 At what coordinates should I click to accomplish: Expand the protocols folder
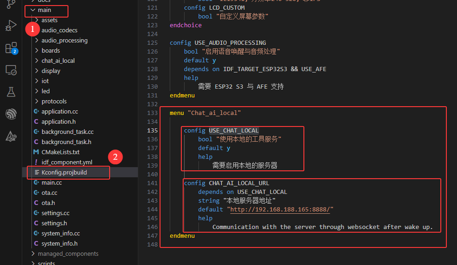(x=54, y=101)
